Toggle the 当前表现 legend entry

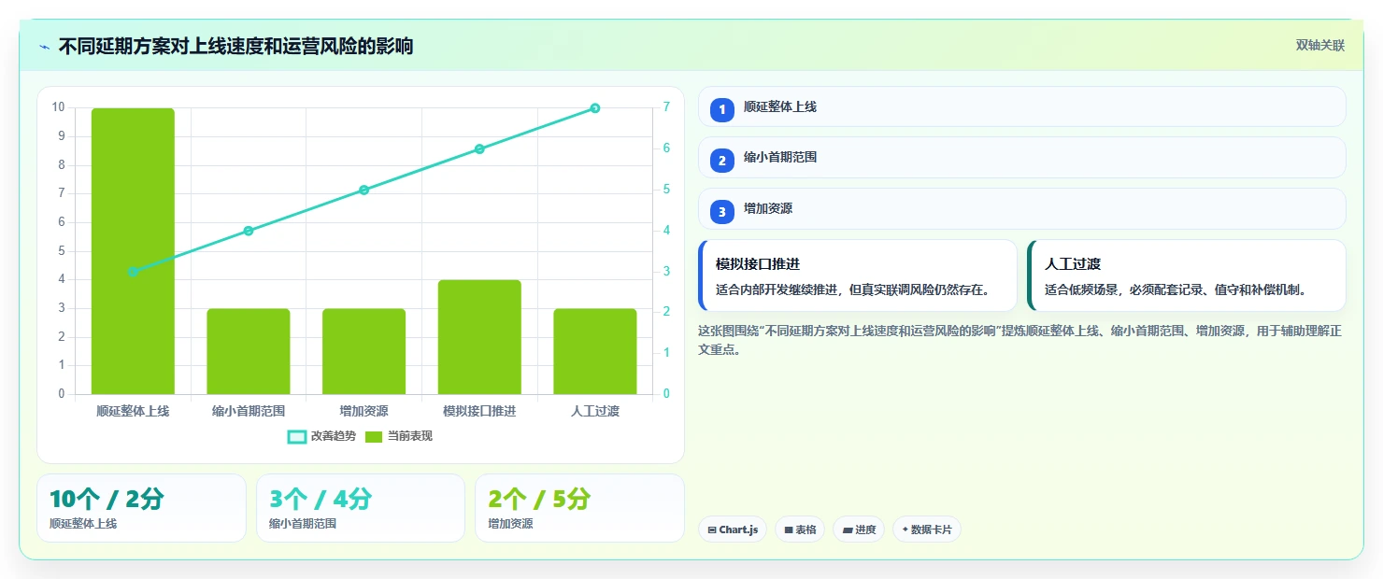pyautogui.click(x=398, y=436)
